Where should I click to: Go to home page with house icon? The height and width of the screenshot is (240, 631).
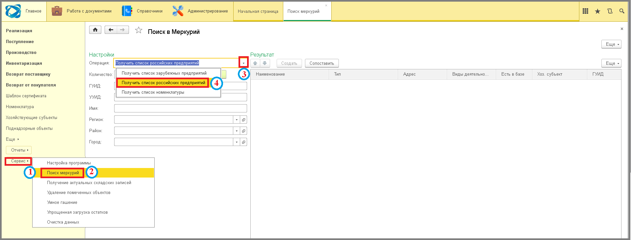[x=95, y=30]
